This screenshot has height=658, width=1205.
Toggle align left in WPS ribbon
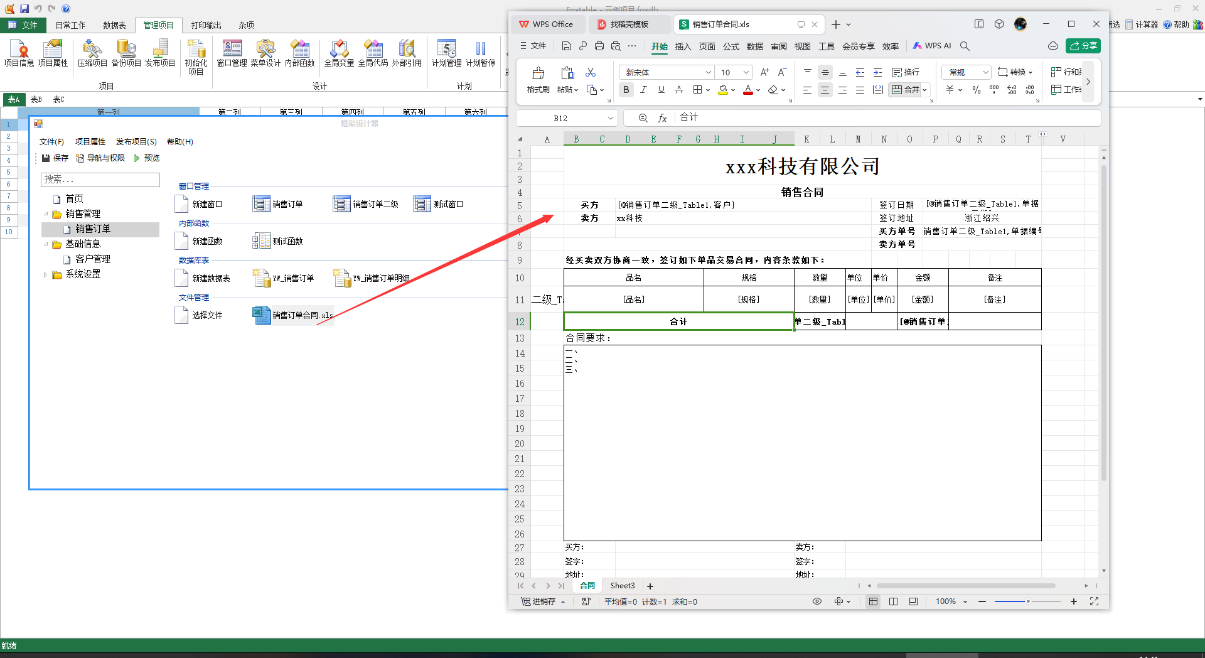[x=807, y=90]
